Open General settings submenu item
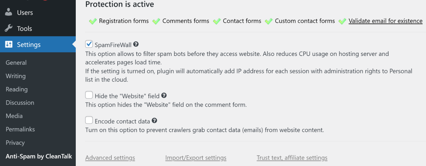Image resolution: width=426 pixels, height=166 pixels. [x=16, y=63]
